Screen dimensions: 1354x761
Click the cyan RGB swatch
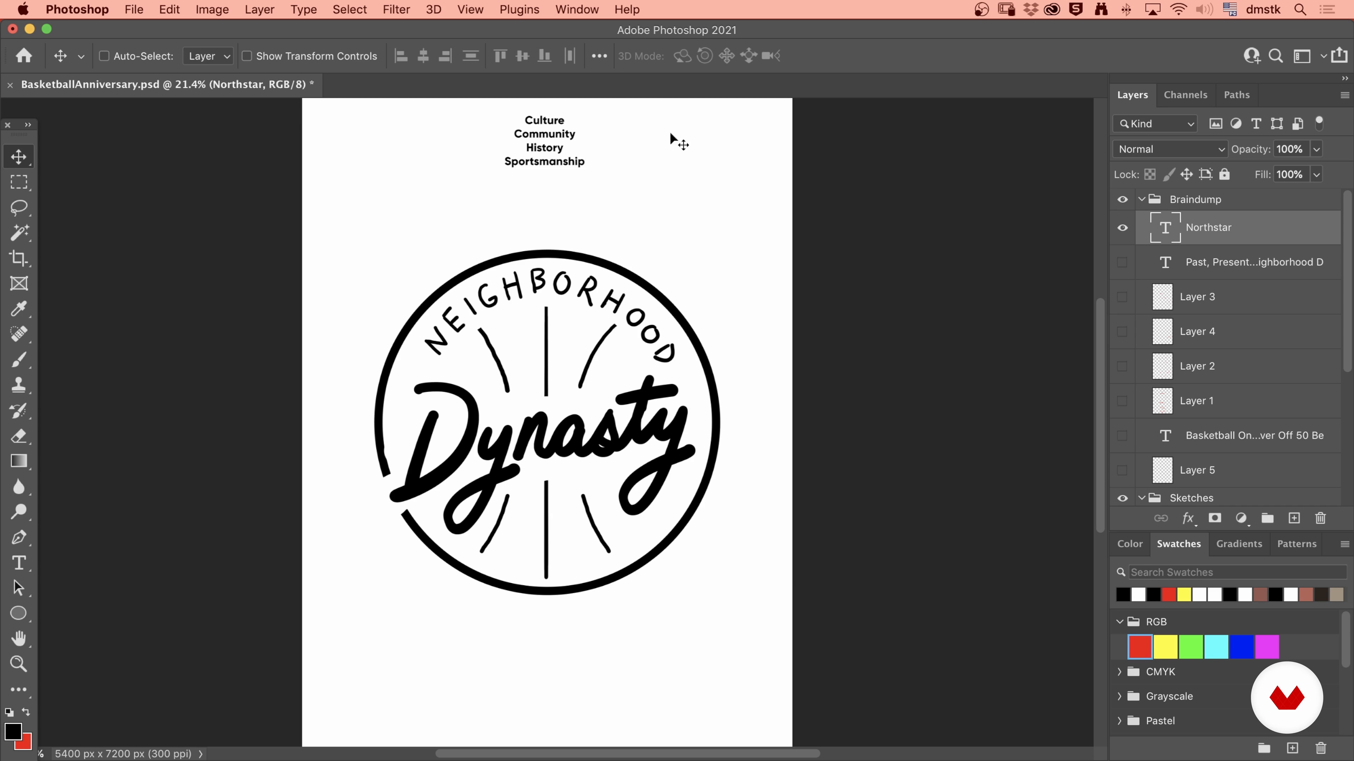click(1216, 646)
